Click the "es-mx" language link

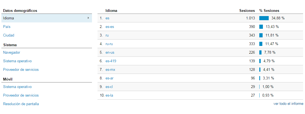tap(110, 69)
